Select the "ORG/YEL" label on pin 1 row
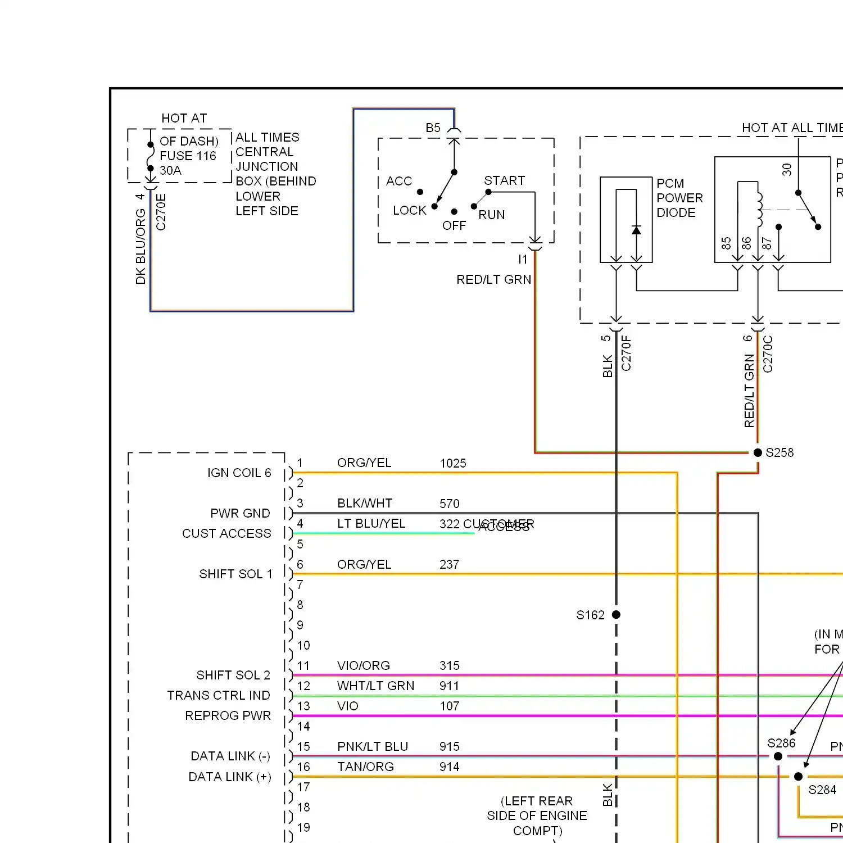 coord(364,463)
